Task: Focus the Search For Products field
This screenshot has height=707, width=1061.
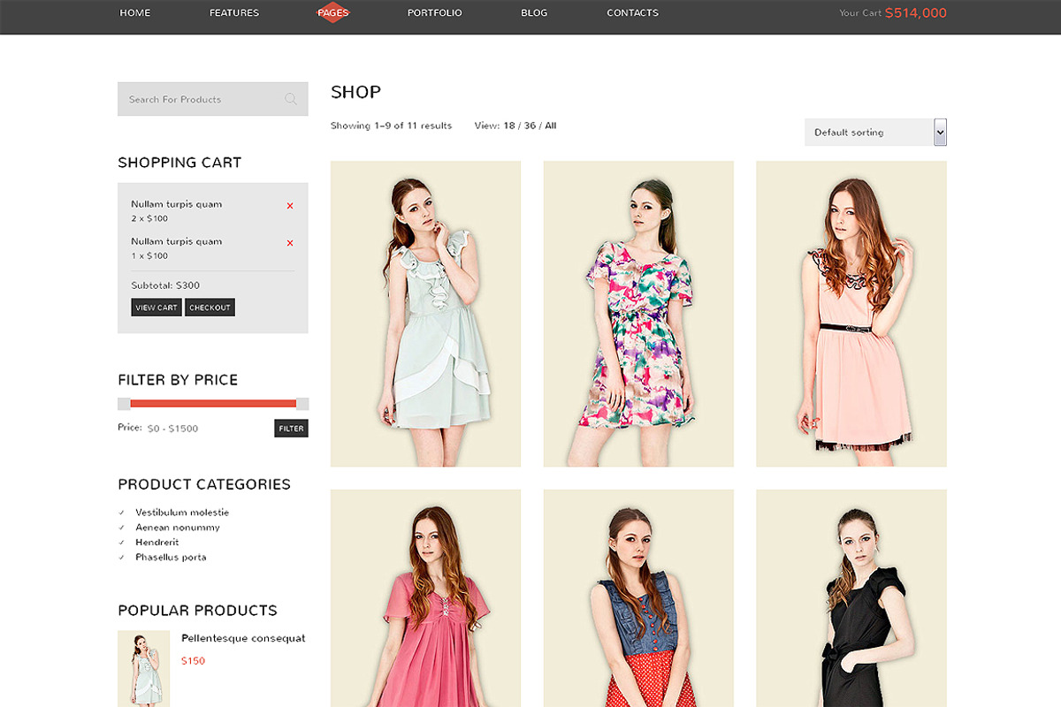Action: [x=213, y=99]
